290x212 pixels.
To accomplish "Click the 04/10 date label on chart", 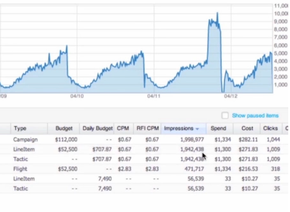I will point(77,96).
